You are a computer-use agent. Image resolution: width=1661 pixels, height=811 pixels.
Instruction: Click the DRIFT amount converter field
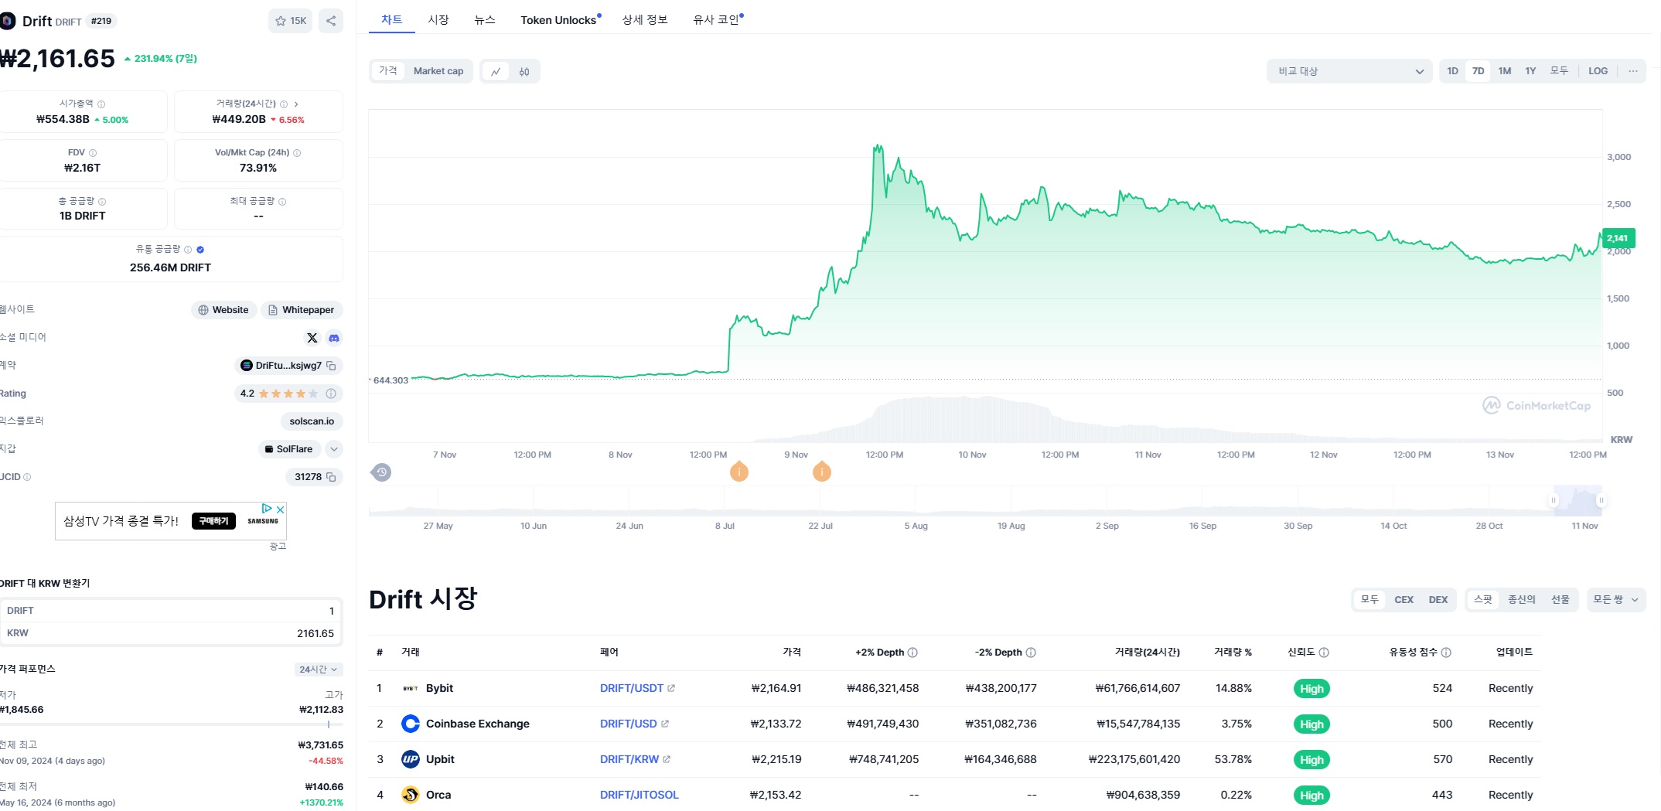coord(171,611)
